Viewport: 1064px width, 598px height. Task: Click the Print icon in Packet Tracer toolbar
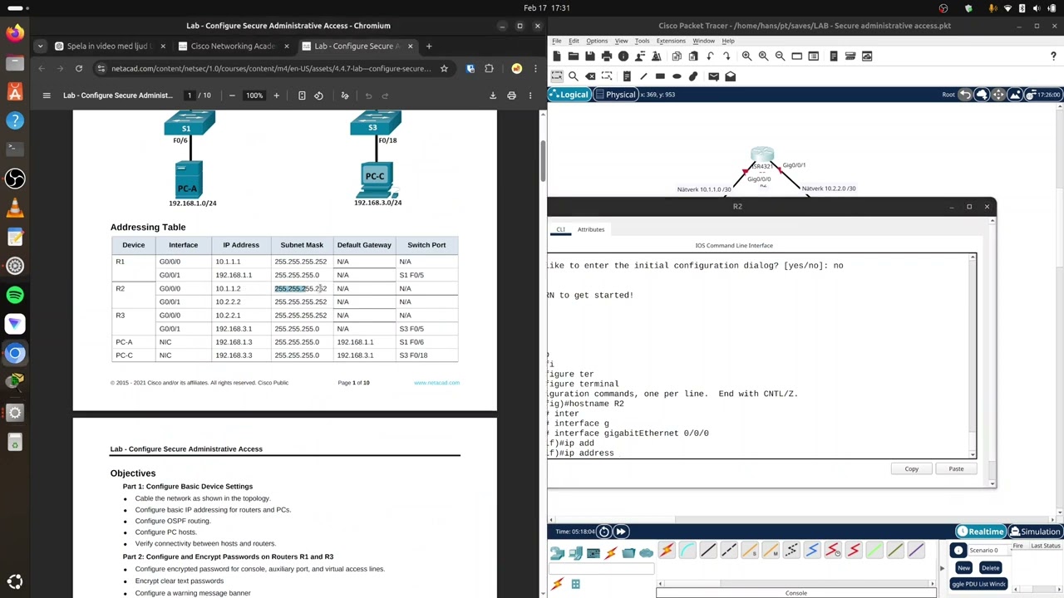click(607, 56)
